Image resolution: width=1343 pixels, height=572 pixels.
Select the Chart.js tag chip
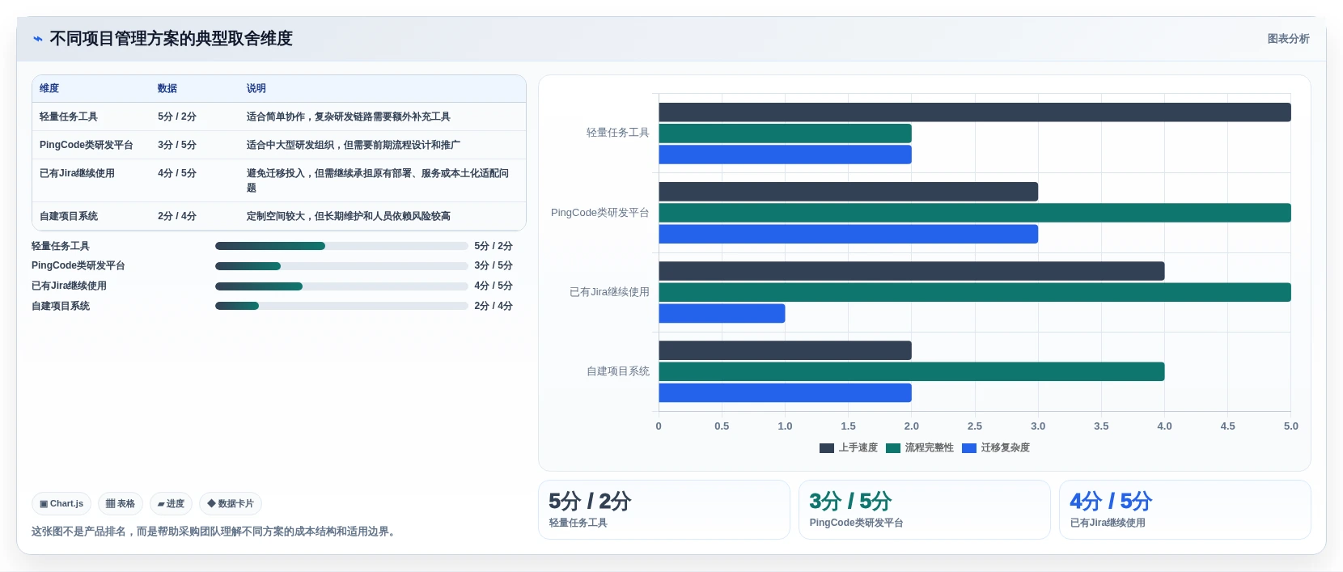pos(61,503)
